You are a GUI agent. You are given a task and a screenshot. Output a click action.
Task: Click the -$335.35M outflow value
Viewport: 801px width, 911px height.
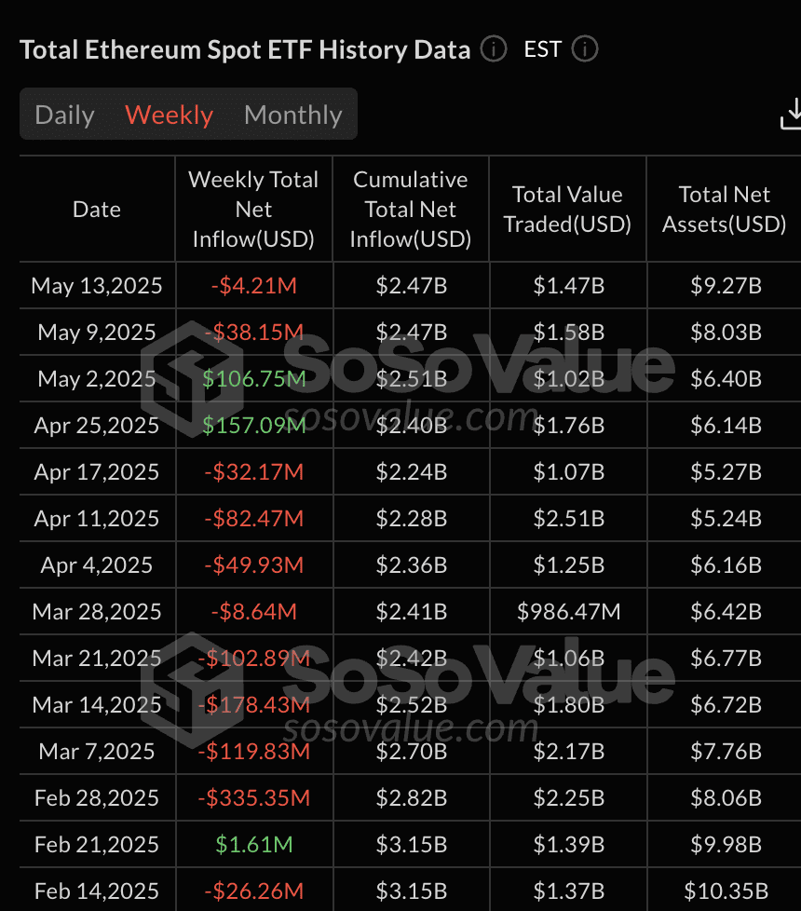[253, 797]
